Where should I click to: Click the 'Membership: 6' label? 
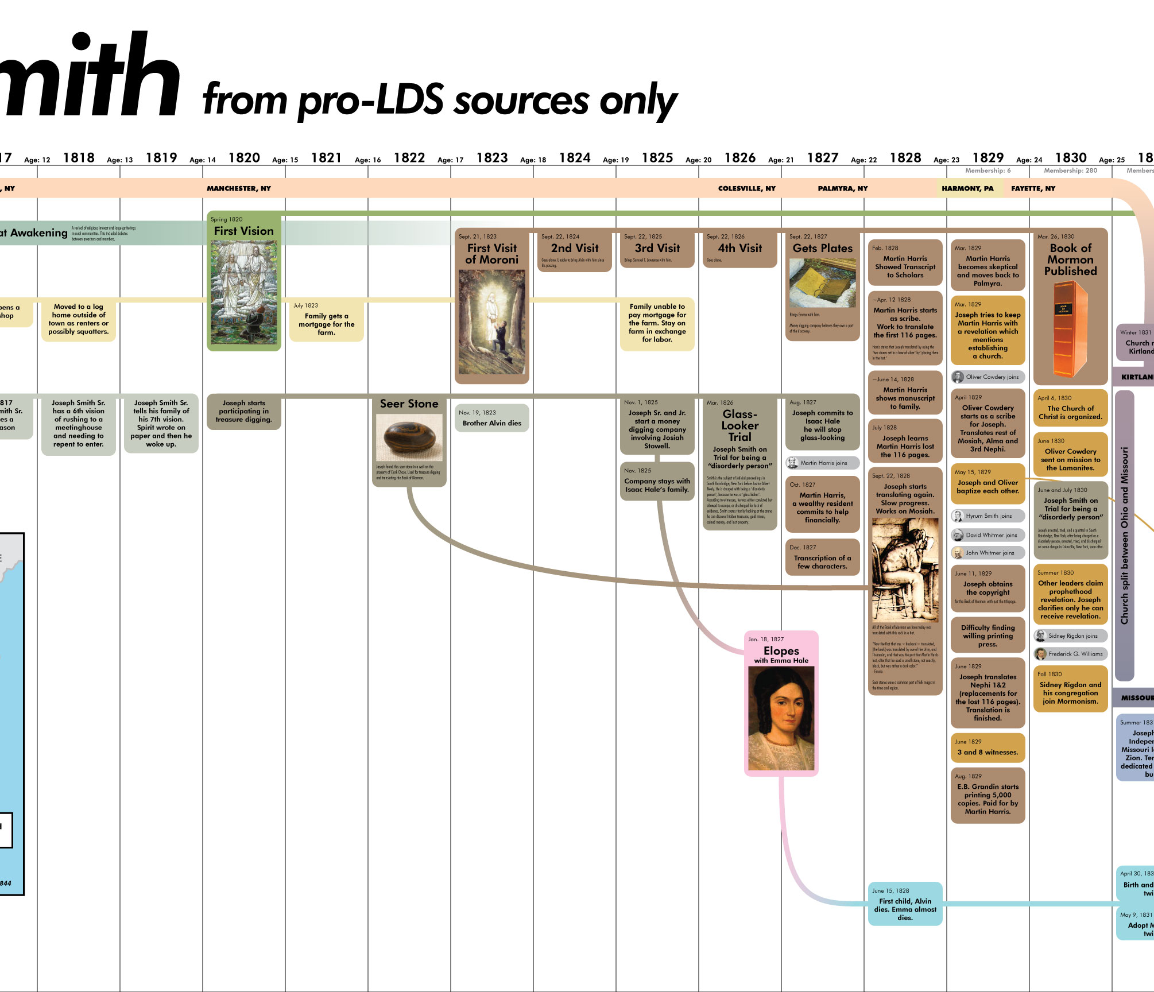pyautogui.click(x=988, y=170)
